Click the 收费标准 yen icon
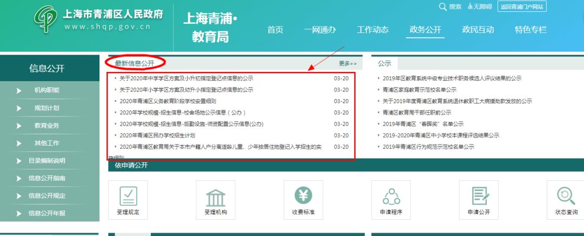The height and width of the screenshot is (236, 584). tap(303, 196)
